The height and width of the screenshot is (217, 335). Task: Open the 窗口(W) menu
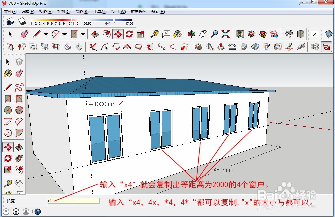[118, 11]
